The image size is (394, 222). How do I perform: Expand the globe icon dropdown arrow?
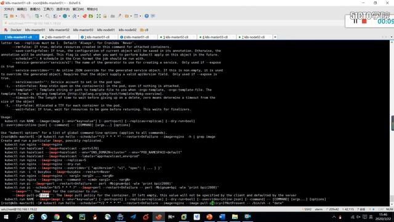tap(69, 16)
